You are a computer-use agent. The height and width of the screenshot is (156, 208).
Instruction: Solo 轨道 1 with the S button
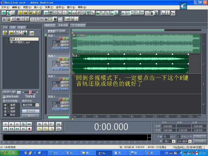pyautogui.click(x=64, y=38)
